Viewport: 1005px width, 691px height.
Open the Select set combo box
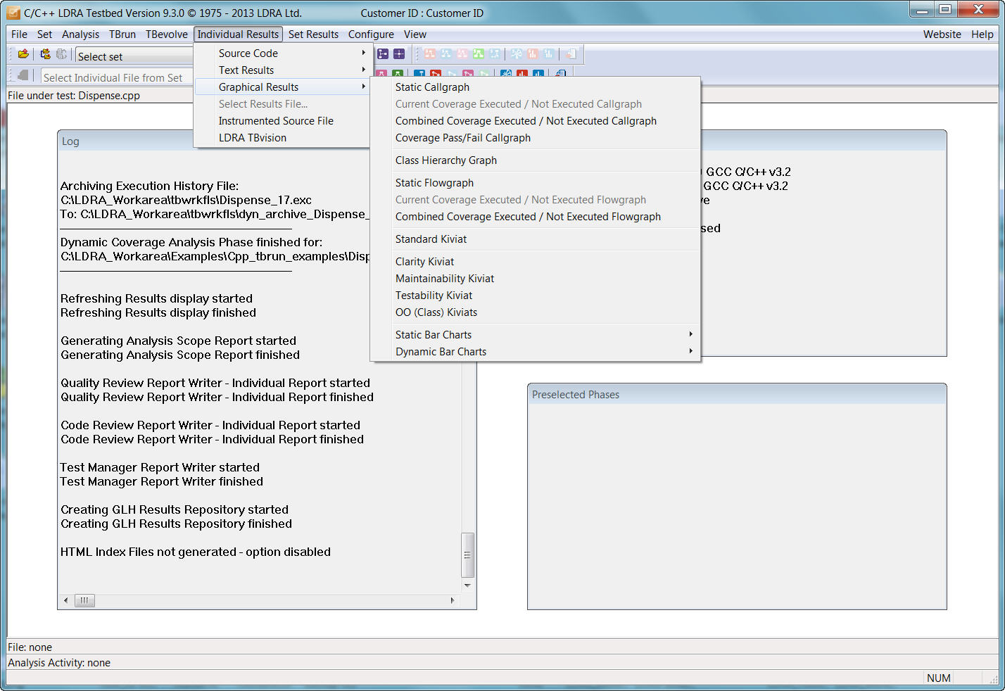click(x=134, y=56)
